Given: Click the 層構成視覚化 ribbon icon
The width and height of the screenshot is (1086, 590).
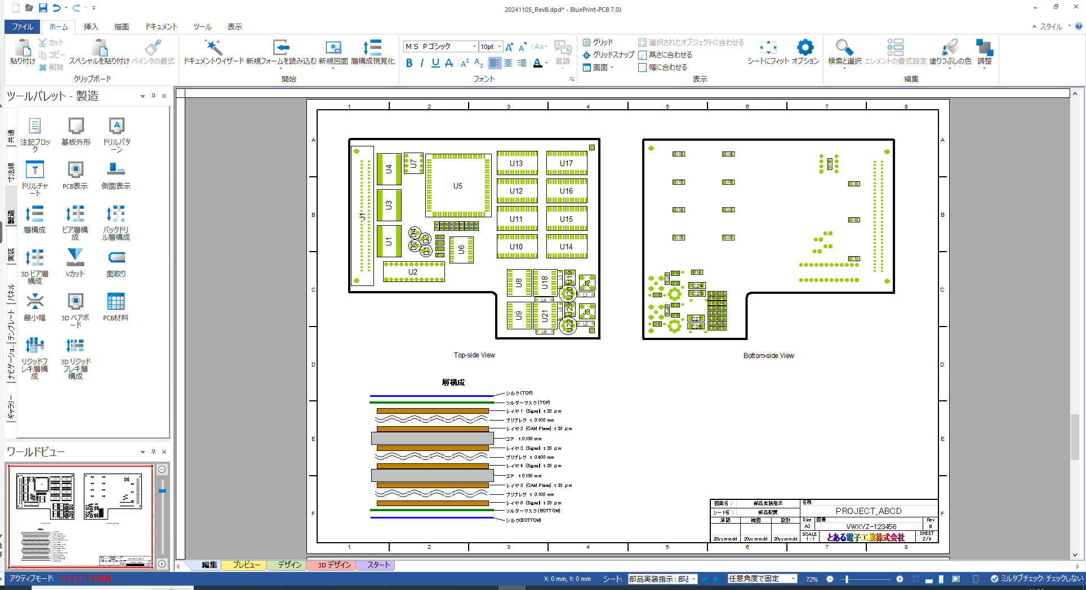Looking at the screenshot, I should click(x=372, y=48).
